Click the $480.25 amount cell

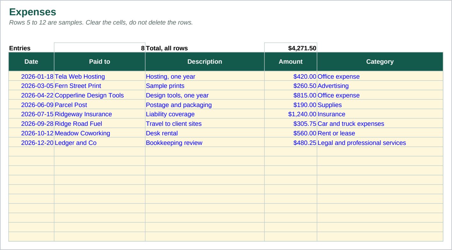tap(291, 143)
